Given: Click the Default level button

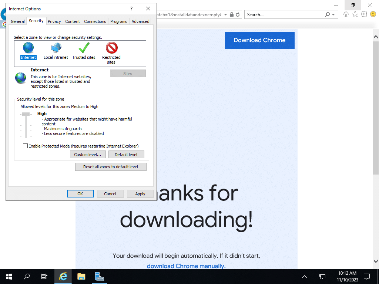Looking at the screenshot, I should coord(126,155).
